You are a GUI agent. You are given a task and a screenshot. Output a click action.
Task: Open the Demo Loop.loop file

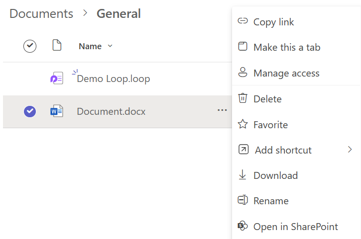pyautogui.click(x=113, y=79)
